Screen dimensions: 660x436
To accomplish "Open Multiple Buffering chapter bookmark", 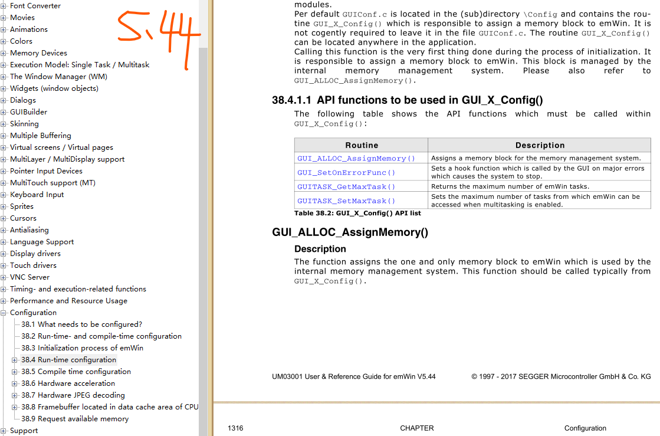I will [41, 136].
